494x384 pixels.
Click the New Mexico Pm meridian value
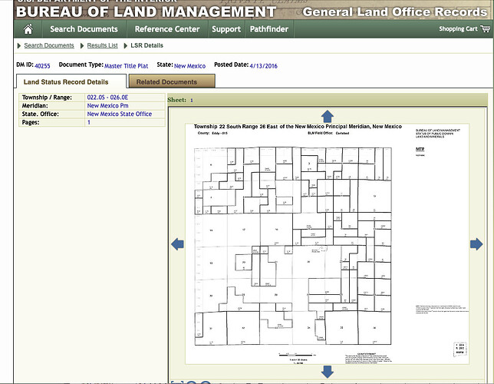click(107, 106)
